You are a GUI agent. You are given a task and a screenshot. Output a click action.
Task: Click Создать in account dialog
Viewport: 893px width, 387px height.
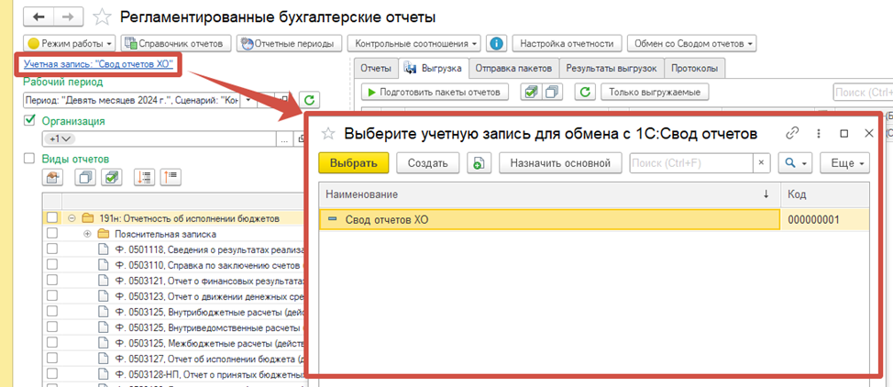(428, 163)
